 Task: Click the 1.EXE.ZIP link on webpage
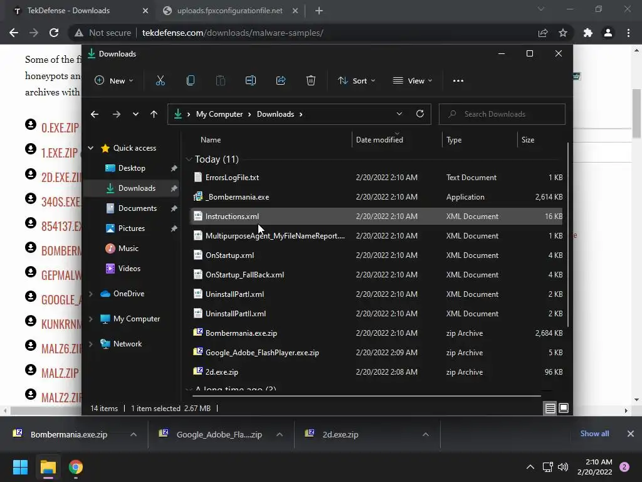(x=60, y=153)
